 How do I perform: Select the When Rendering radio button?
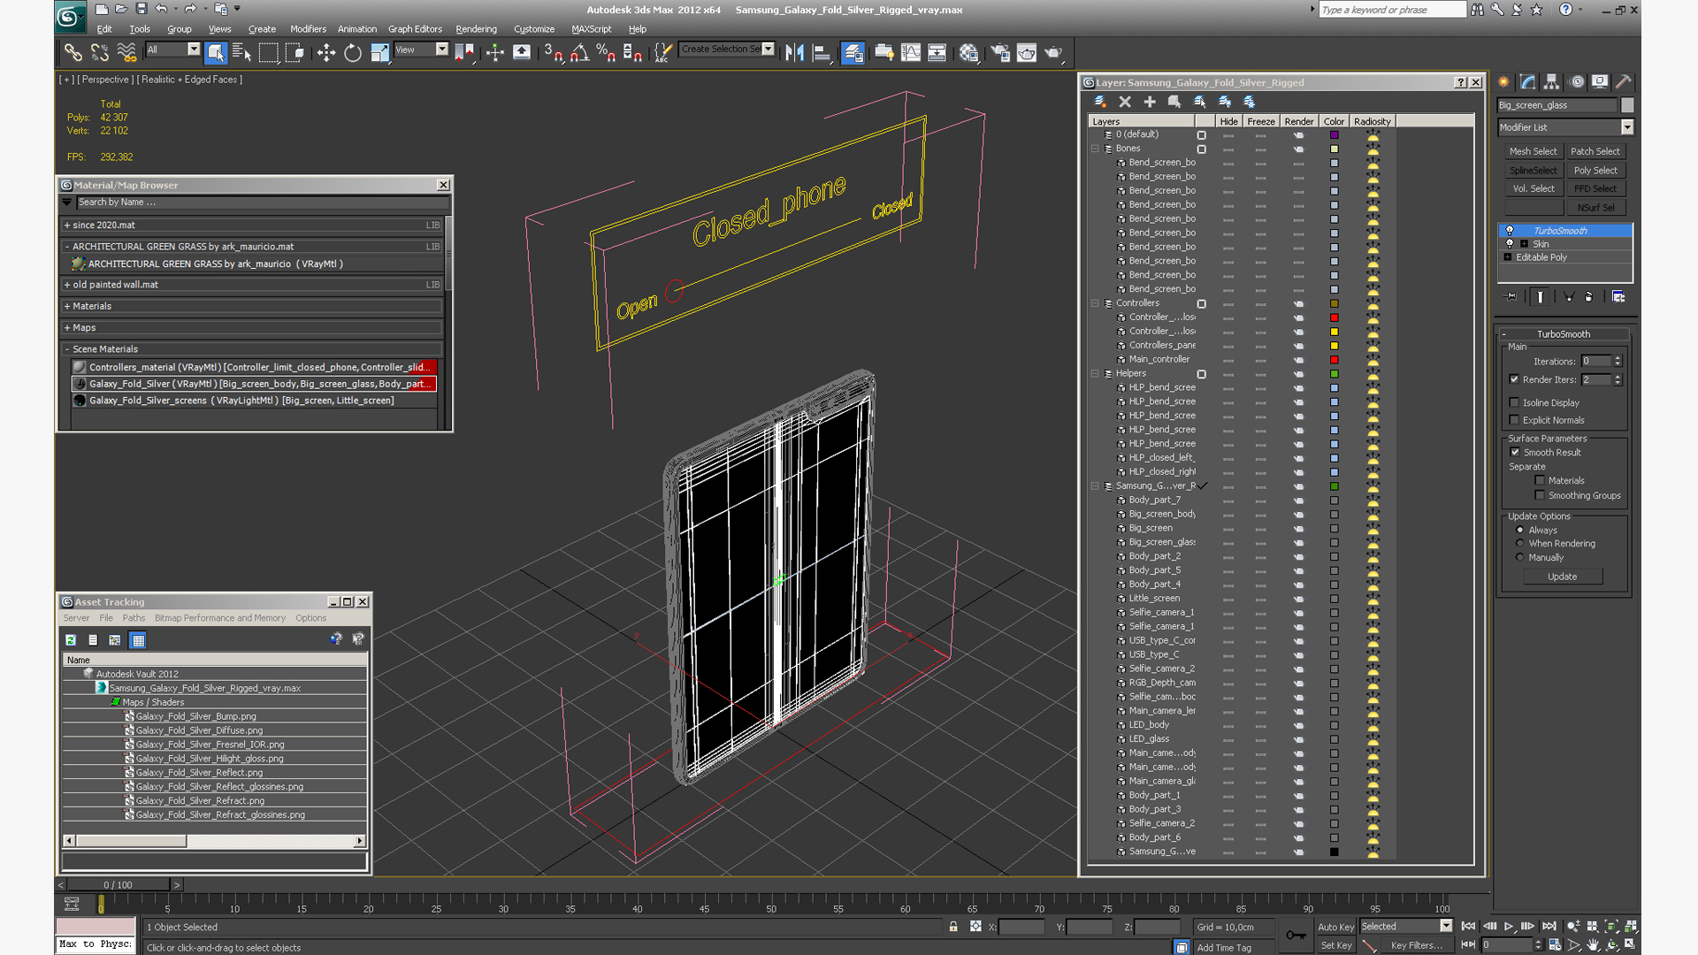click(x=1520, y=543)
